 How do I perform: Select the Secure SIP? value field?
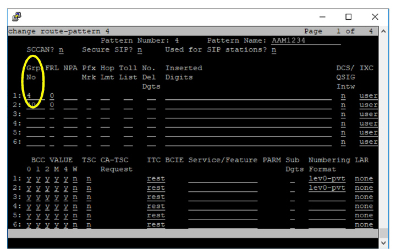[140, 50]
